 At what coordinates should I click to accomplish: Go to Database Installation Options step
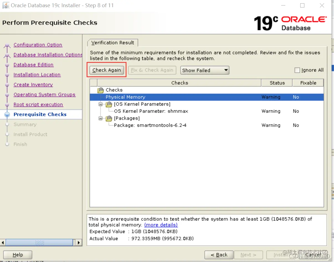(x=48, y=55)
